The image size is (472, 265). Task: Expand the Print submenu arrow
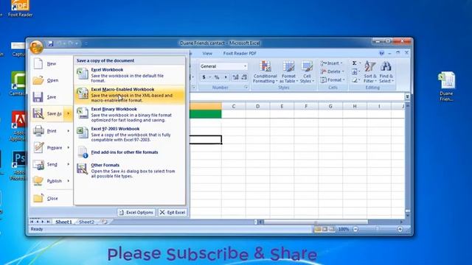[69, 131]
